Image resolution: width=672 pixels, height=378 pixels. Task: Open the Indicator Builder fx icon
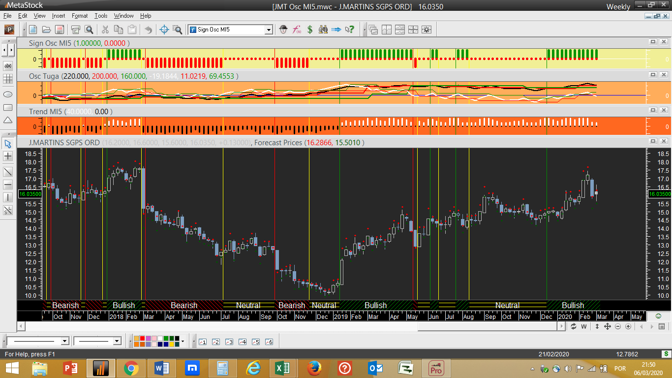coord(297,30)
